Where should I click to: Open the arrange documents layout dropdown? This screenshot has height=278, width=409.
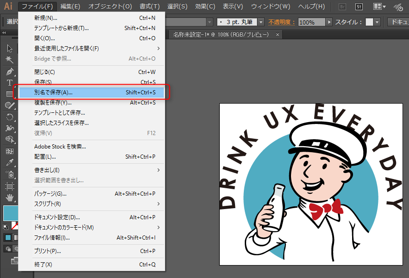[380, 7]
